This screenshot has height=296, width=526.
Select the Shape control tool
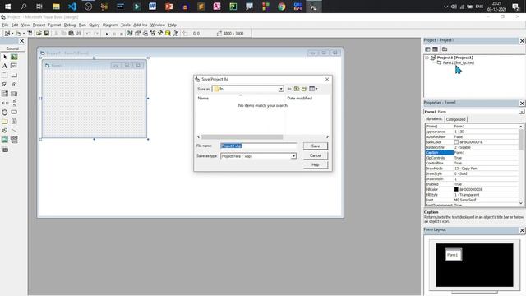(x=5, y=130)
